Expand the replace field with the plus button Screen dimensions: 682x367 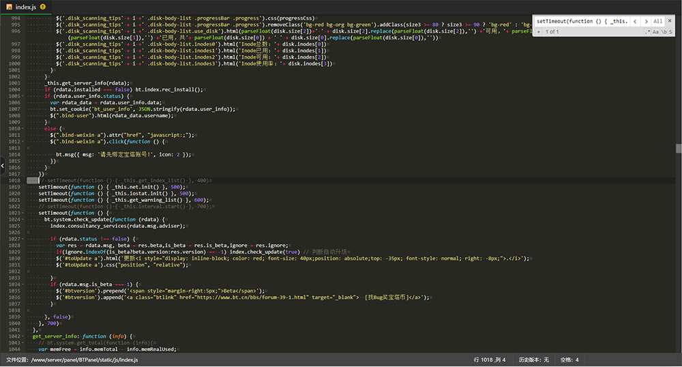pos(539,32)
